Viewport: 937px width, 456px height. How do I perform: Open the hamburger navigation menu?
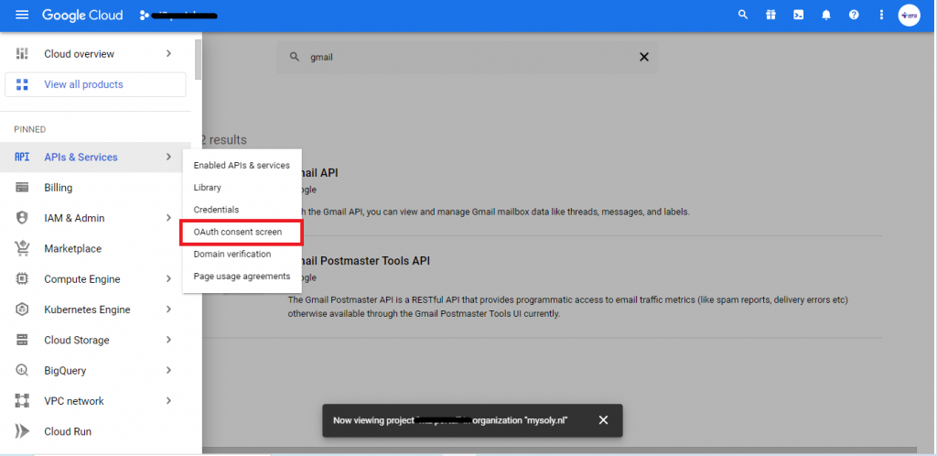point(22,15)
